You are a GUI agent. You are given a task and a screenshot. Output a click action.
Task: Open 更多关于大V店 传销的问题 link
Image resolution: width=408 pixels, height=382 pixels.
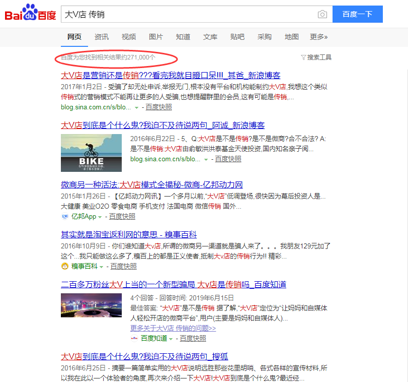coord(173,328)
